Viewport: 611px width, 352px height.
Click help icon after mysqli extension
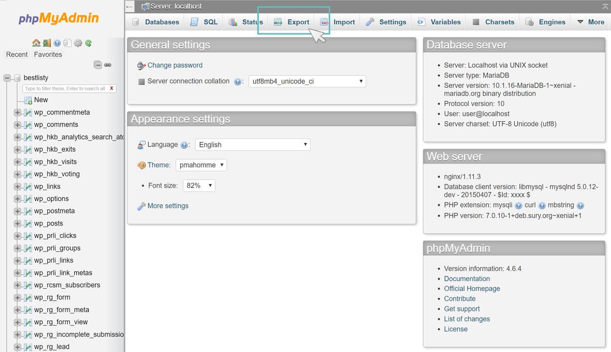518,206
